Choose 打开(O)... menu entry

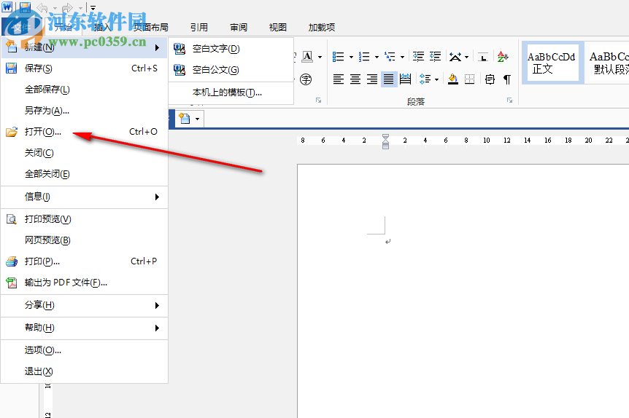coord(84,132)
